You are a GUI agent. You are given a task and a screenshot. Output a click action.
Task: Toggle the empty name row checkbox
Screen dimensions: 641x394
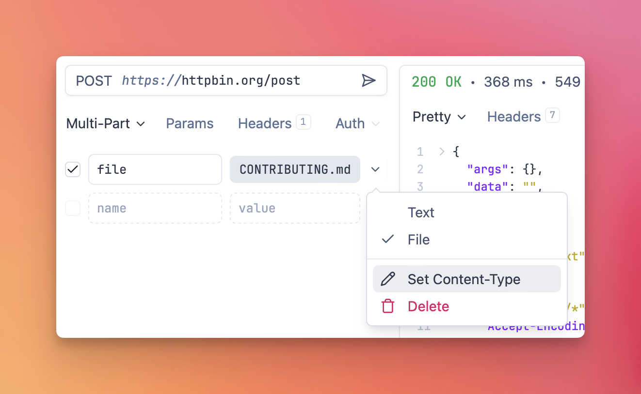73,208
